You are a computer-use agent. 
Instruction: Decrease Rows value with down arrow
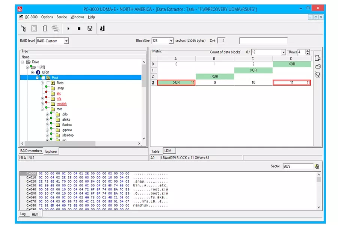point(308,53)
